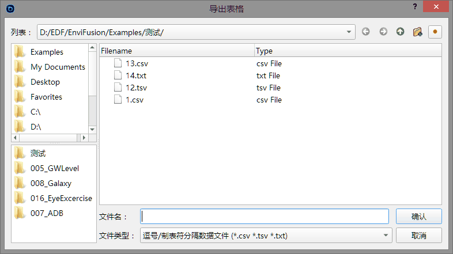Click the application logo in title bar
This screenshot has width=453, height=254.
[10, 9]
